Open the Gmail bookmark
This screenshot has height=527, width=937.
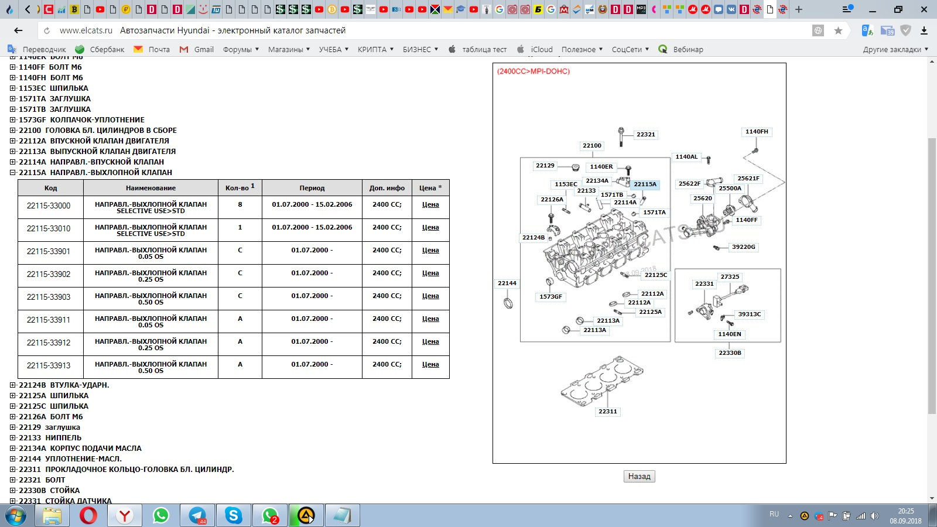point(197,49)
